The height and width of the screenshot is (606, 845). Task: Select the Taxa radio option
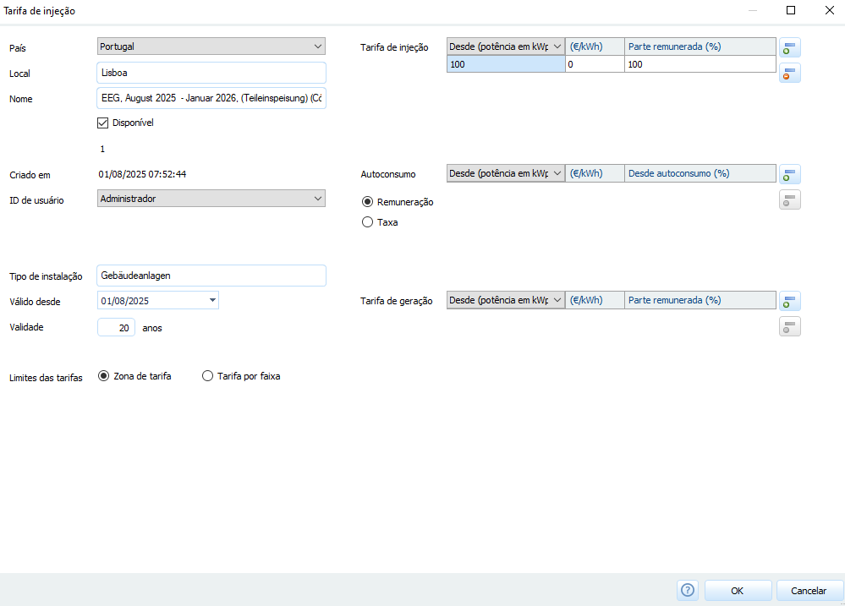pyautogui.click(x=367, y=222)
